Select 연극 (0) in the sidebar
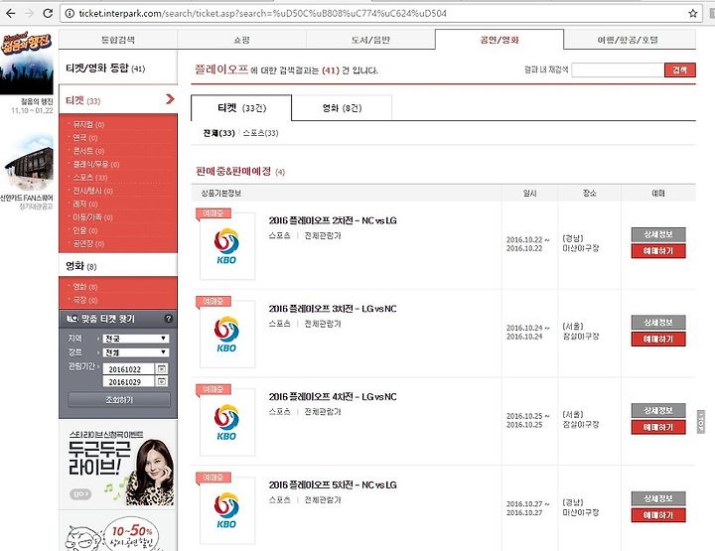This screenshot has width=715, height=551. tap(85, 138)
